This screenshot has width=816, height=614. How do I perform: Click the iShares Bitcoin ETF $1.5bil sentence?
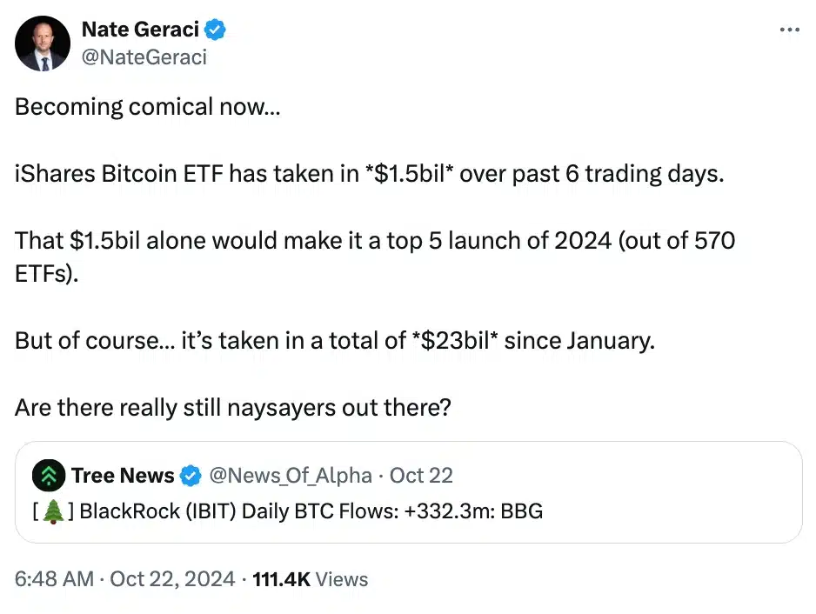pyautogui.click(x=369, y=173)
